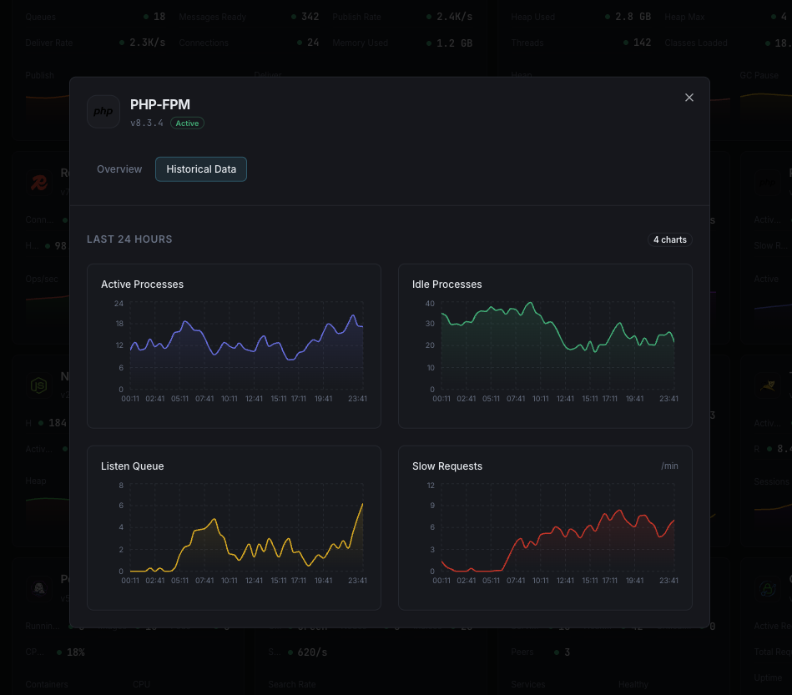The image size is (792, 695).
Task: Click the LAST 24 HOURS heading
Action: (129, 239)
